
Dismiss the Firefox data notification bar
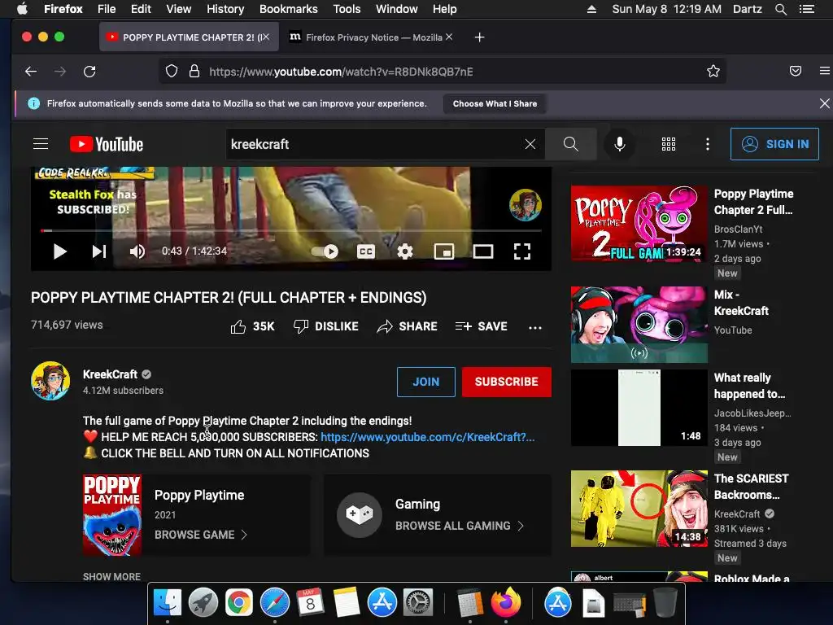click(x=825, y=103)
